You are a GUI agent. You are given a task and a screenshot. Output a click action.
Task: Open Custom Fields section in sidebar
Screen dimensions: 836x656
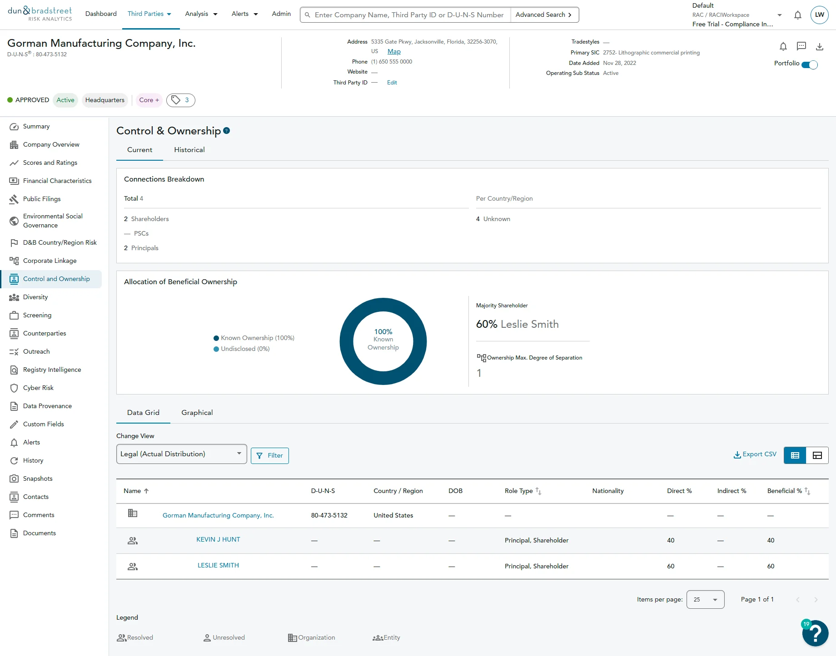click(43, 424)
